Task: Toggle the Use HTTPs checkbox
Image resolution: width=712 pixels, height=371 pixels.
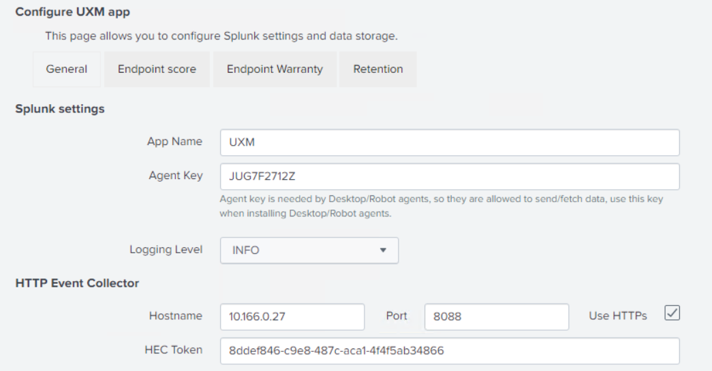Action: coord(672,313)
